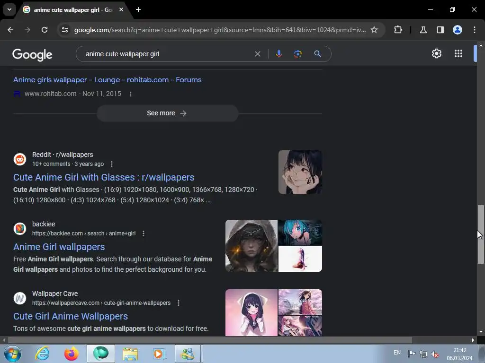485x363 pixels.
Task: Clear the search box with the X
Action: (x=257, y=54)
